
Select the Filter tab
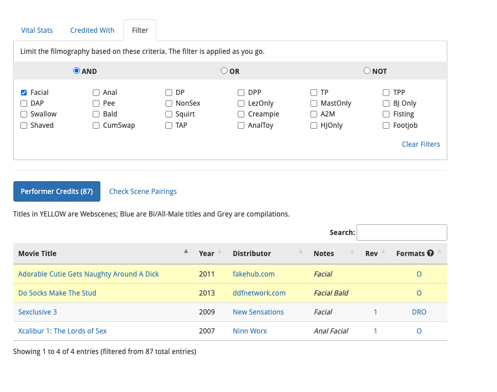140,30
